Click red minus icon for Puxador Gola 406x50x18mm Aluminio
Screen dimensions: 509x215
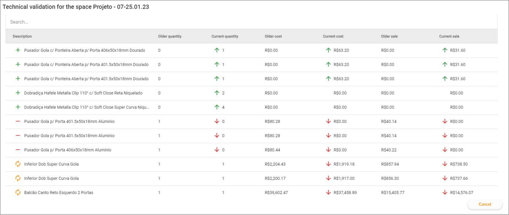point(18,150)
